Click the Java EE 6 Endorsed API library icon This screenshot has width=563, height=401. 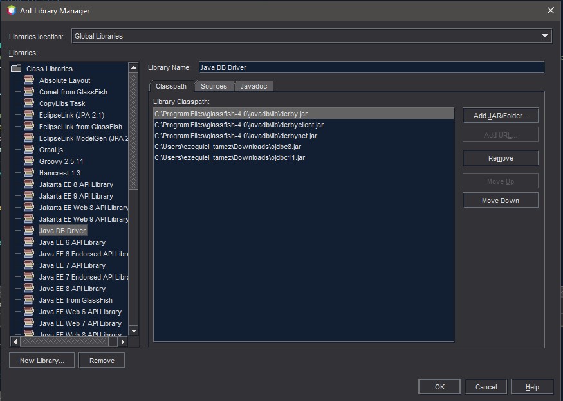(x=29, y=254)
